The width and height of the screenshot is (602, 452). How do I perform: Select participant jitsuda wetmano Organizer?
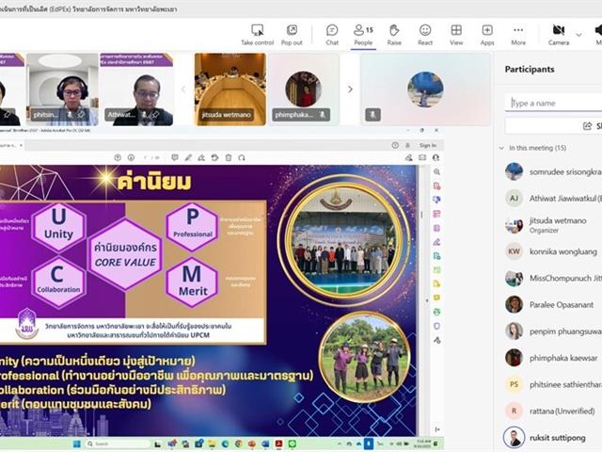tap(555, 224)
